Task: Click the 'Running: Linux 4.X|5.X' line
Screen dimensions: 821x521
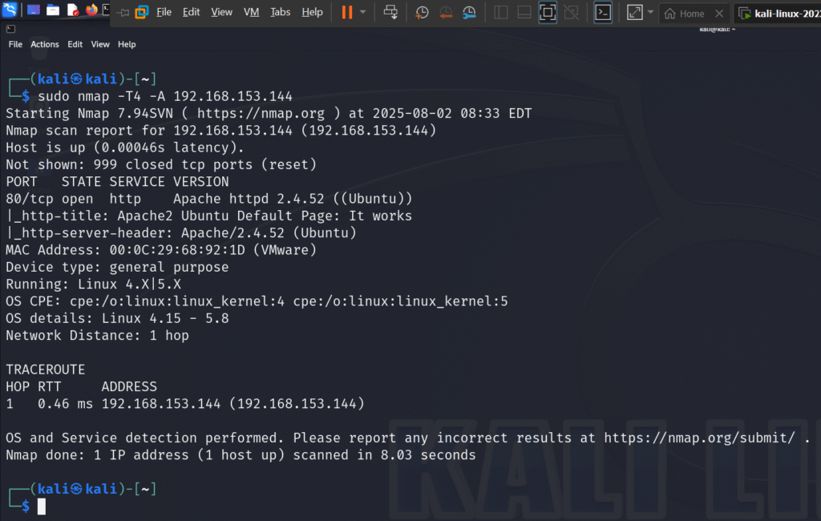Action: 93,285
